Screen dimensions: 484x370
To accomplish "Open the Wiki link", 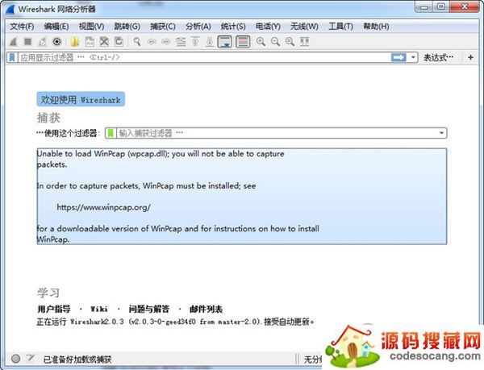I will 99,309.
